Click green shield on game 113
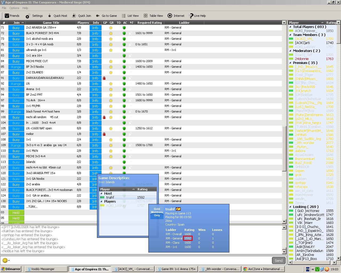Image resolution: width=341 pixels, height=273 pixels. pos(124,162)
